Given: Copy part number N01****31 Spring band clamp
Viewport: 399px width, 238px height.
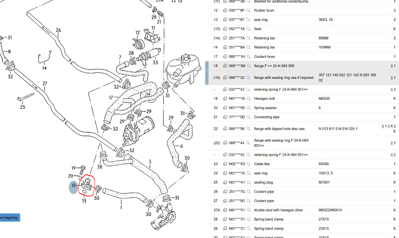Looking at the screenshot, I should [x=225, y=220].
